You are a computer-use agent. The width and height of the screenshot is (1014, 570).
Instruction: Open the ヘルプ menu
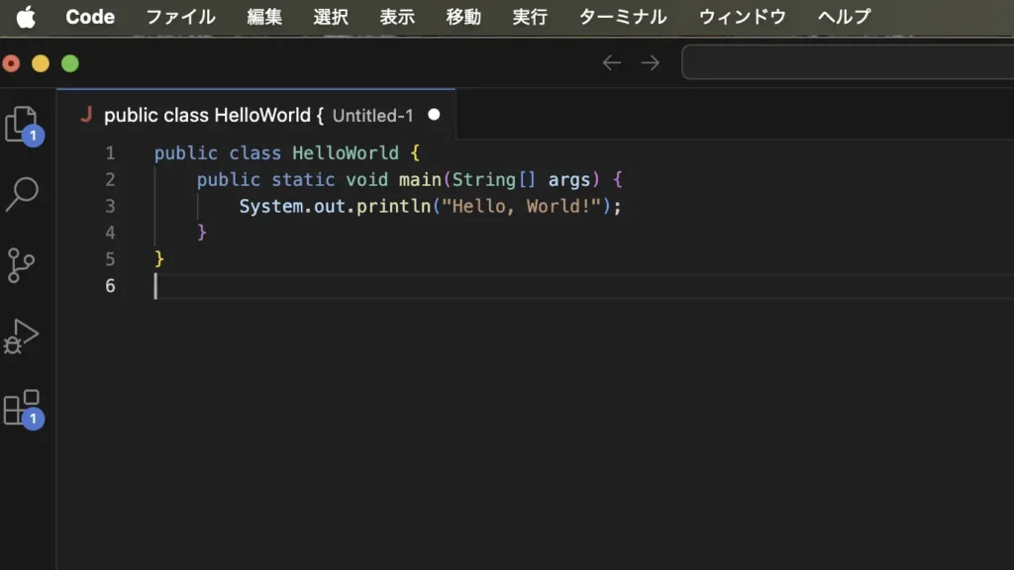[844, 16]
